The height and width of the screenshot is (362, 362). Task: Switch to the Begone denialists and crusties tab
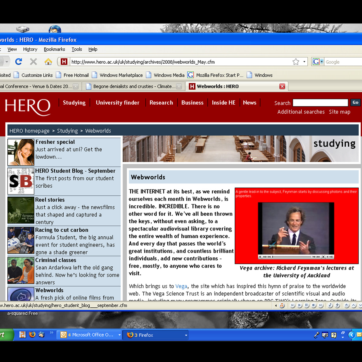(134, 86)
